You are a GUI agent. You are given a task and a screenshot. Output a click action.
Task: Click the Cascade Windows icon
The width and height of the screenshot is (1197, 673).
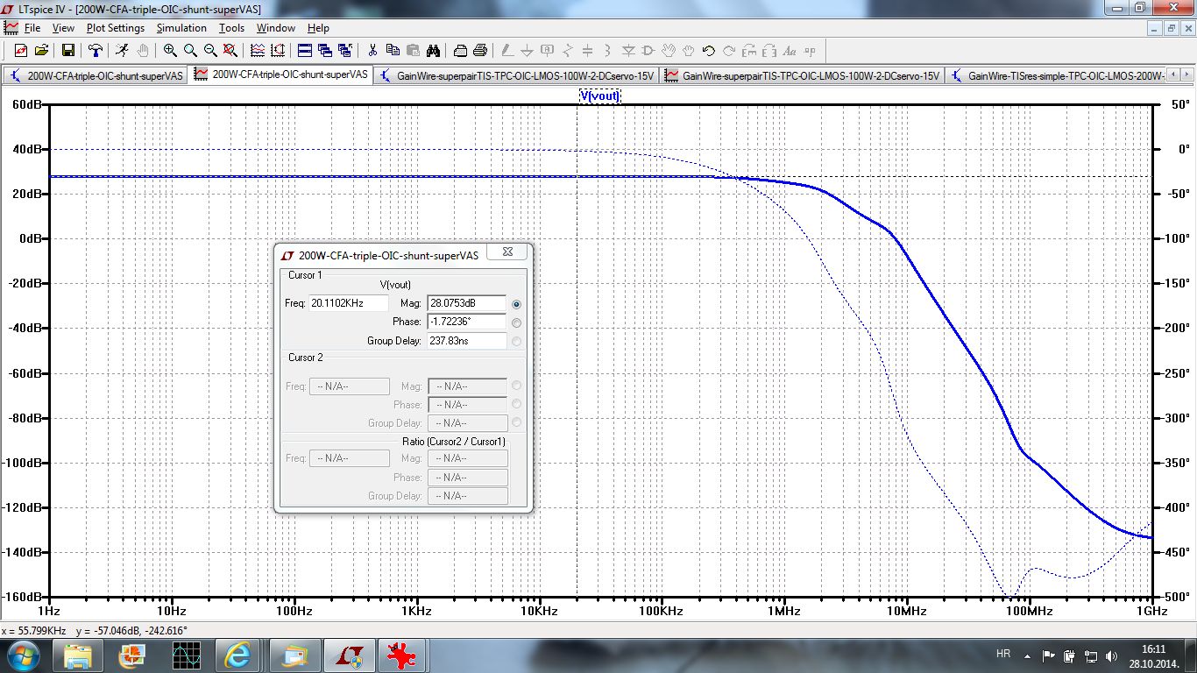(x=325, y=50)
